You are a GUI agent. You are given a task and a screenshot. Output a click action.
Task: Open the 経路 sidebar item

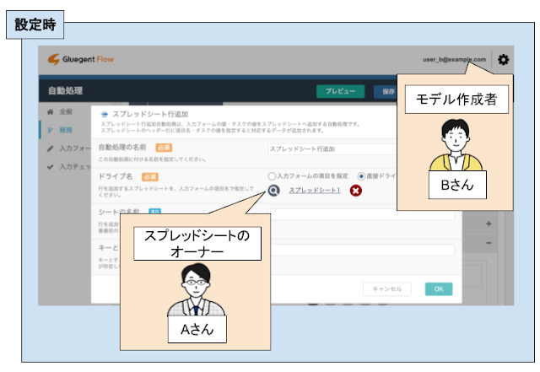pos(61,130)
